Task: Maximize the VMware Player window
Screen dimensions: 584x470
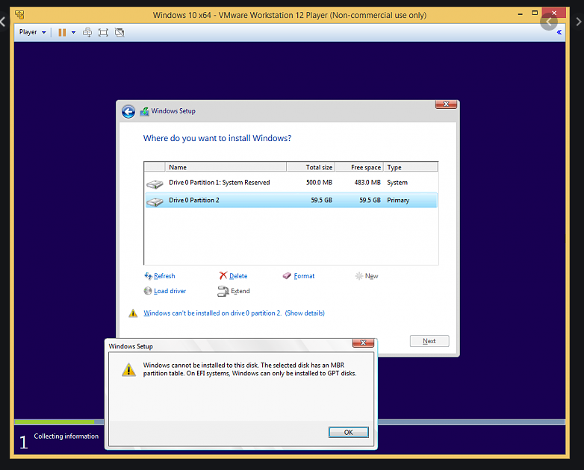Action: click(x=535, y=13)
